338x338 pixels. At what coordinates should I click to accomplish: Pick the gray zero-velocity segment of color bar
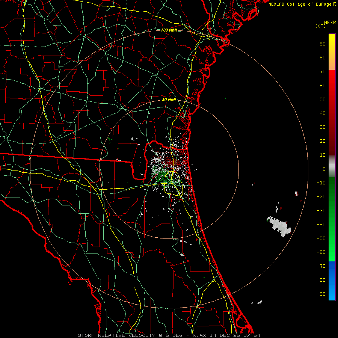pyautogui.click(x=332, y=166)
